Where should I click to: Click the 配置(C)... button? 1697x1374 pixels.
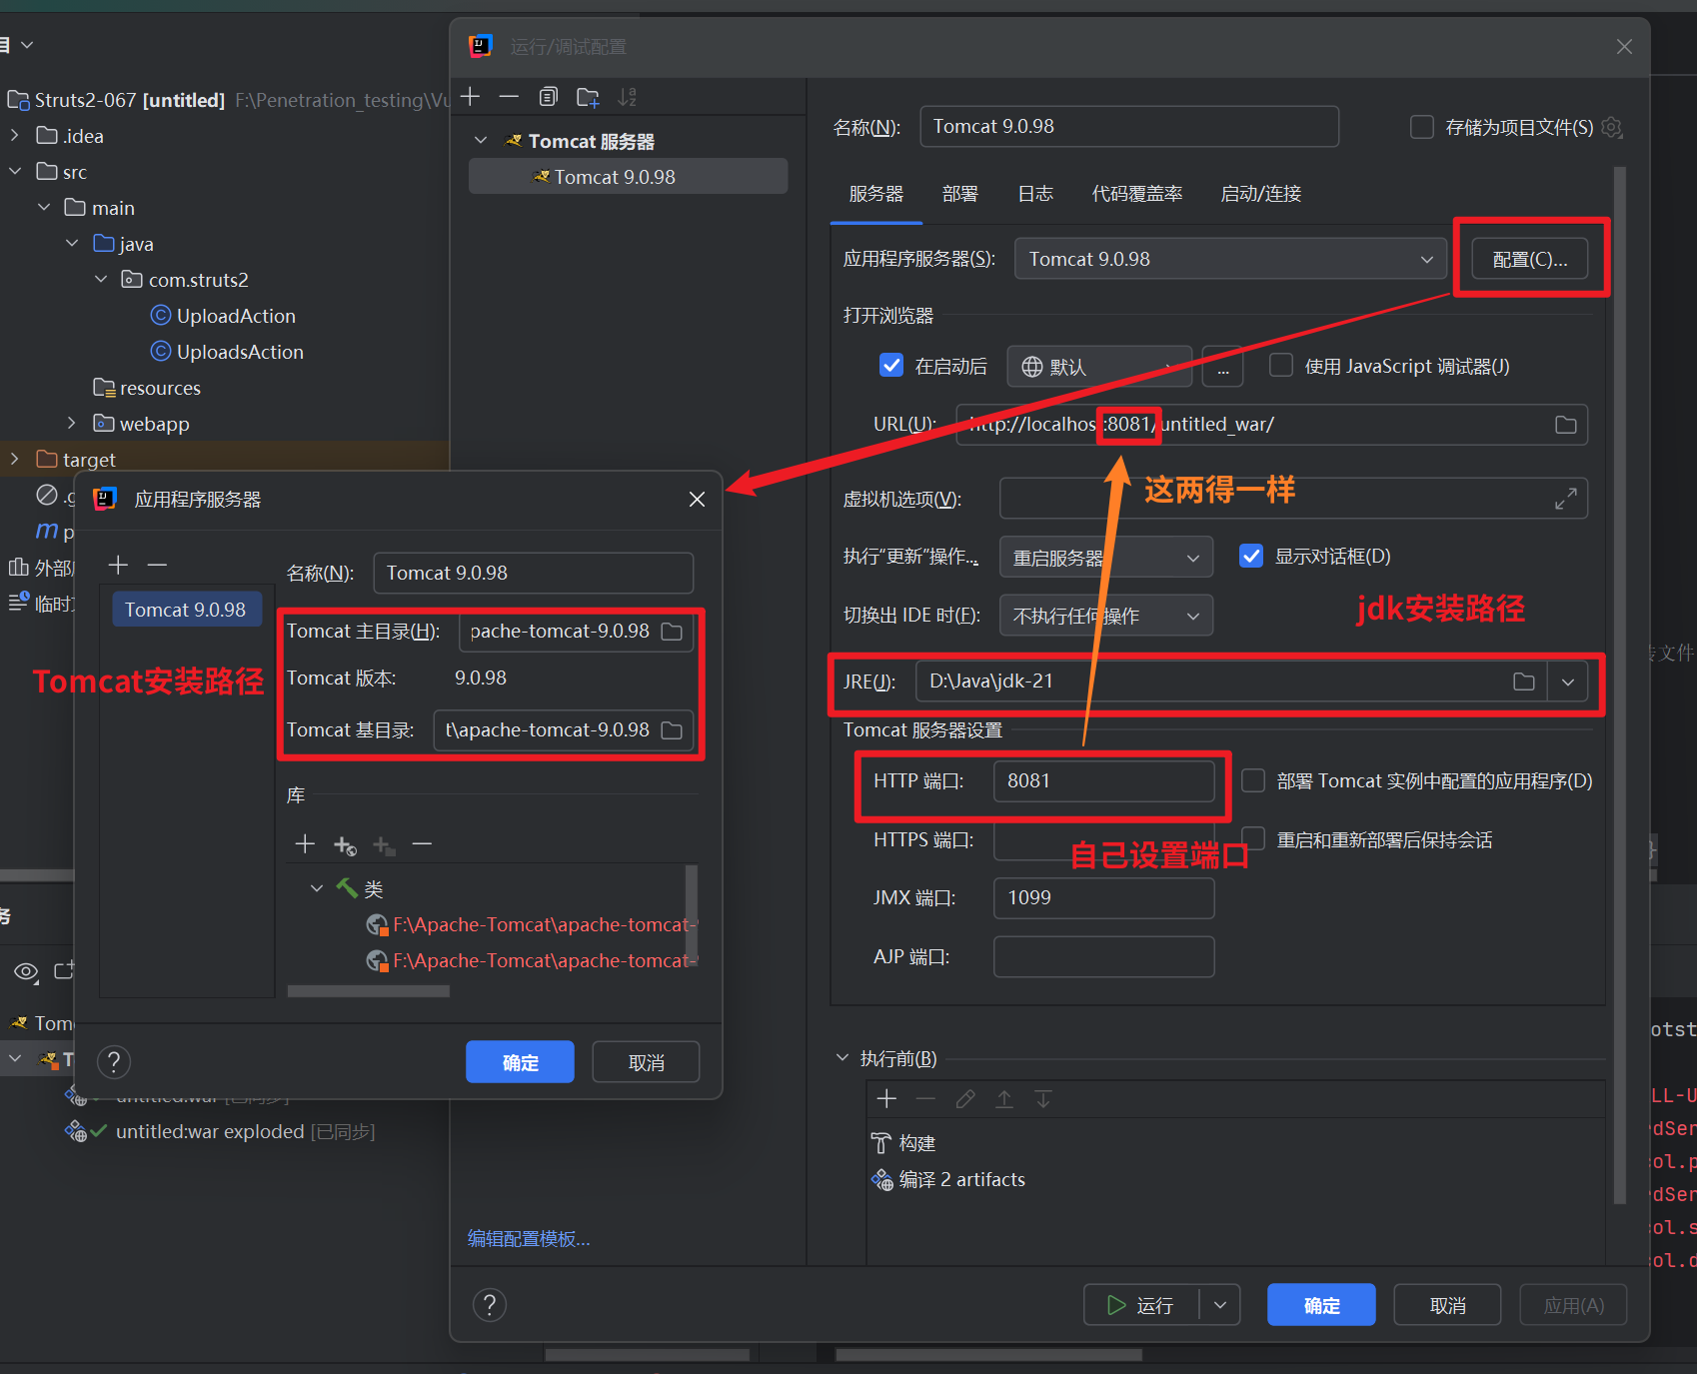click(1529, 260)
